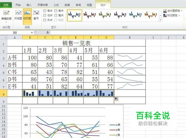Open the Marker Color dropdown arrow
This screenshot has width=186, height=138.
click(x=179, y=15)
